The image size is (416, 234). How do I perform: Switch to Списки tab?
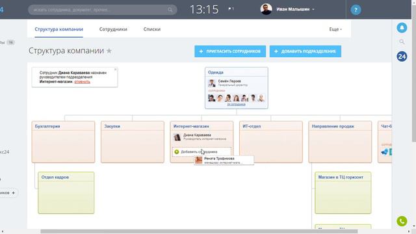pyautogui.click(x=152, y=29)
